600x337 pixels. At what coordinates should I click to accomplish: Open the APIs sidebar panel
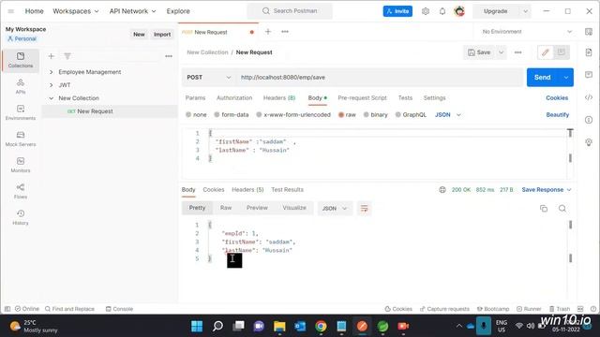[x=21, y=86]
